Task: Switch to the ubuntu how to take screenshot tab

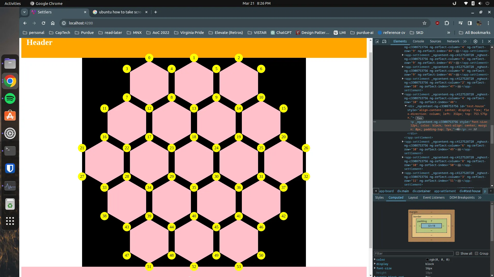Action: click(120, 12)
